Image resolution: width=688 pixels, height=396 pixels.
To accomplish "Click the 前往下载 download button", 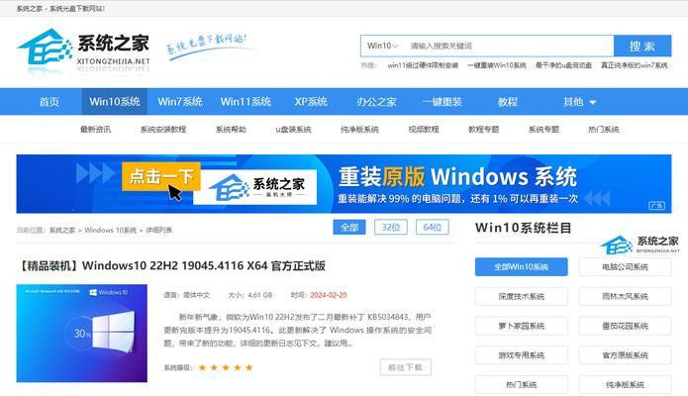I will [x=406, y=367].
